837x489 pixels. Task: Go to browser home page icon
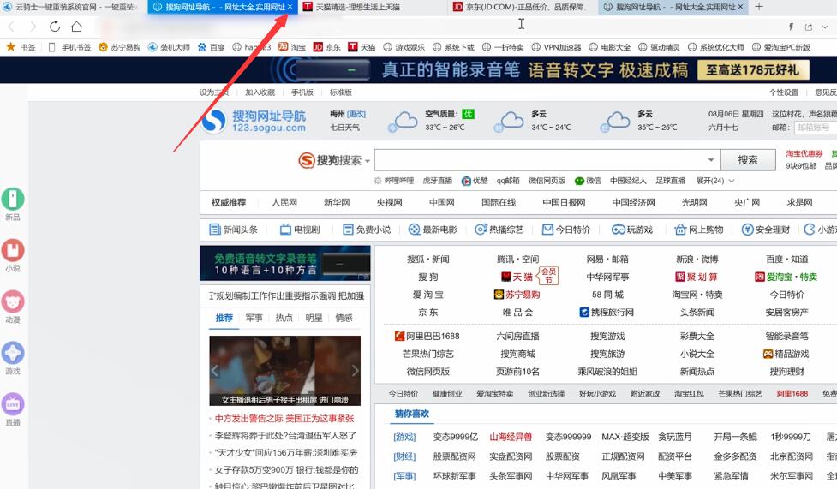77,27
